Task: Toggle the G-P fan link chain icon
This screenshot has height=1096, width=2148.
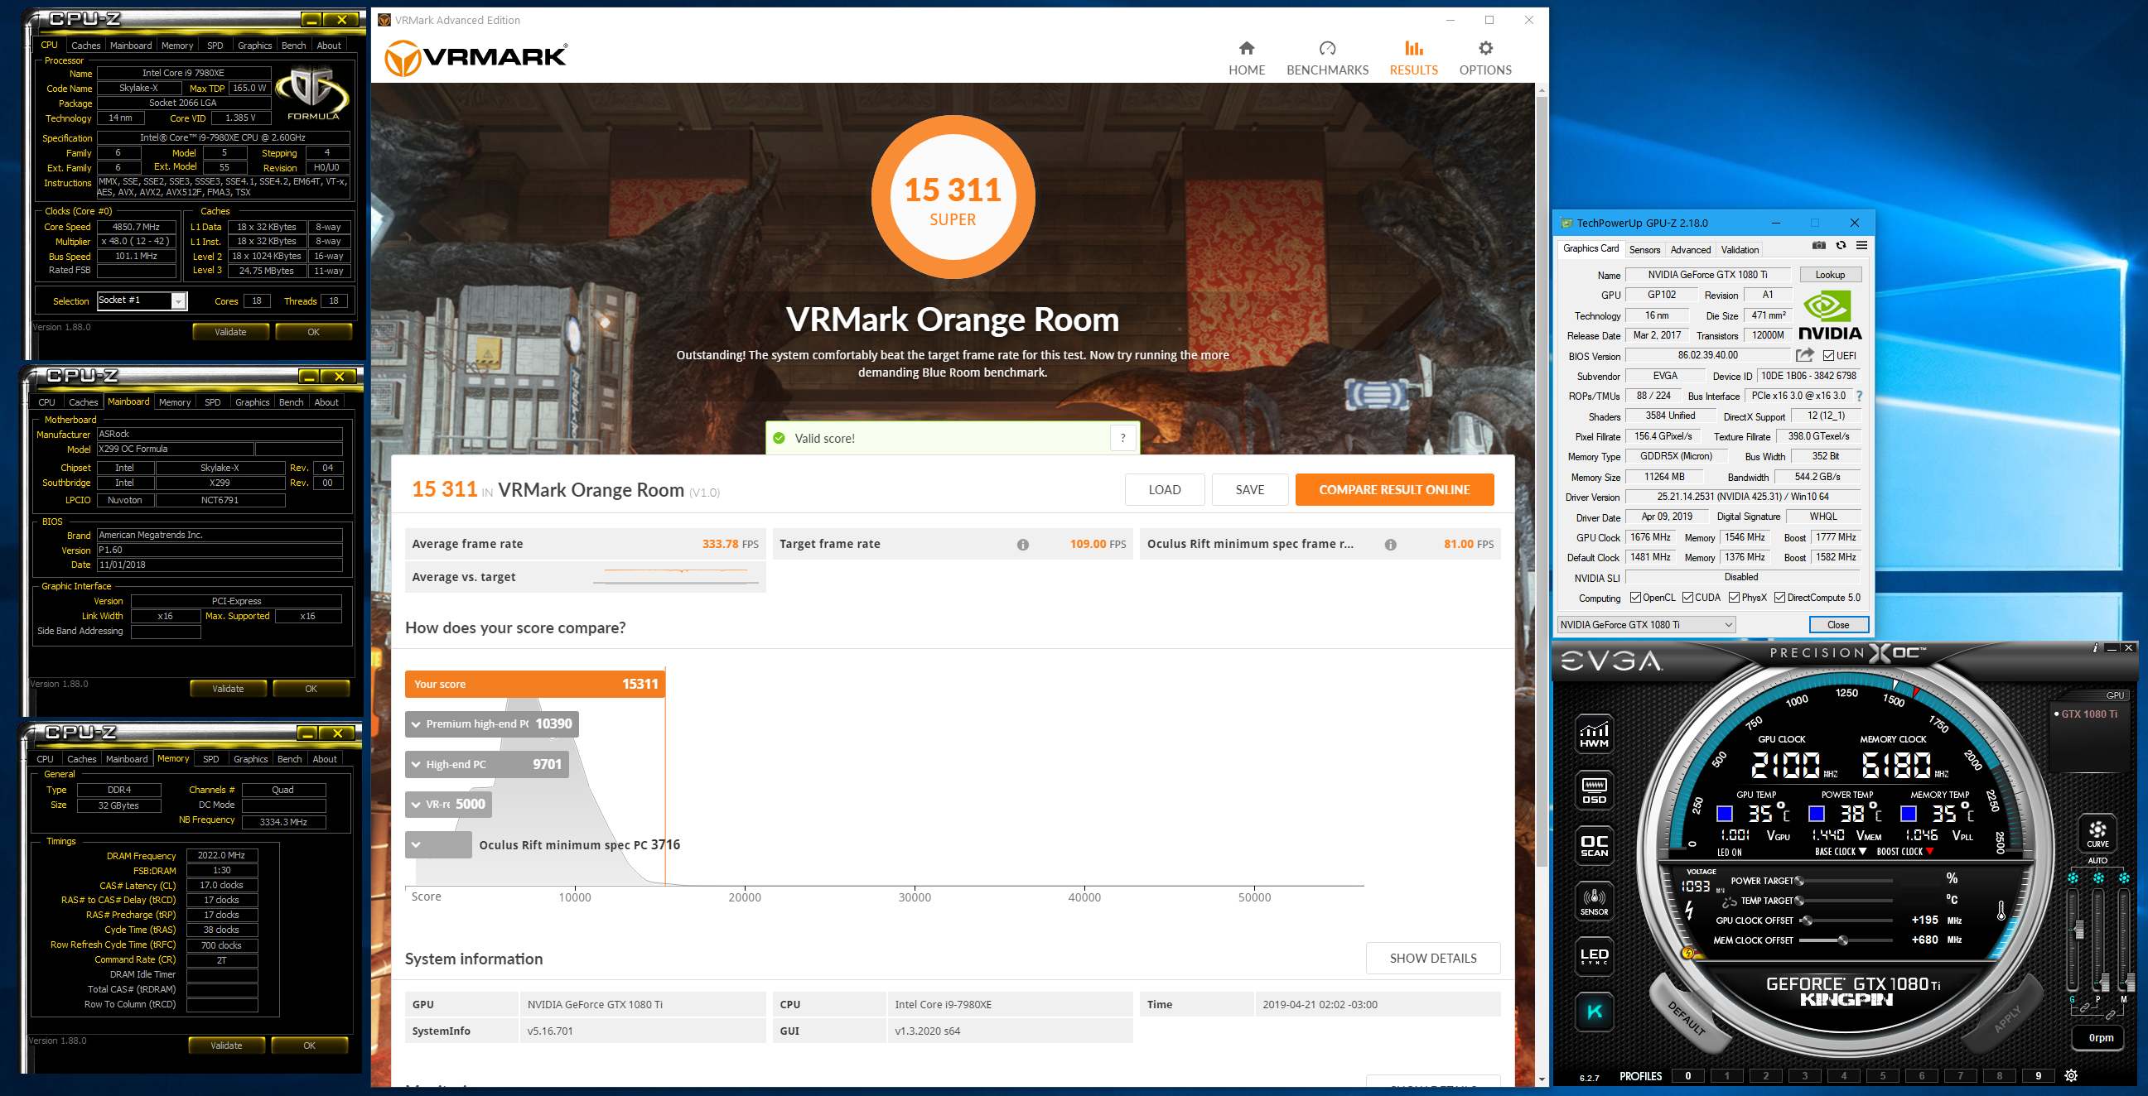Action: (x=2084, y=1008)
